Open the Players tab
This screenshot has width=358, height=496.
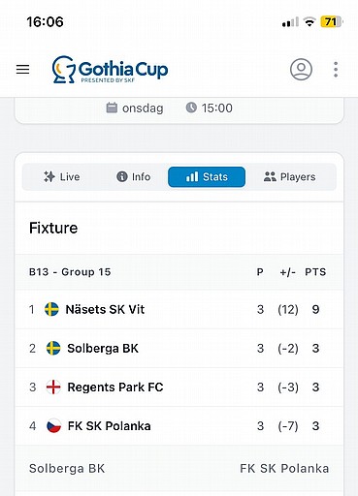pos(289,176)
